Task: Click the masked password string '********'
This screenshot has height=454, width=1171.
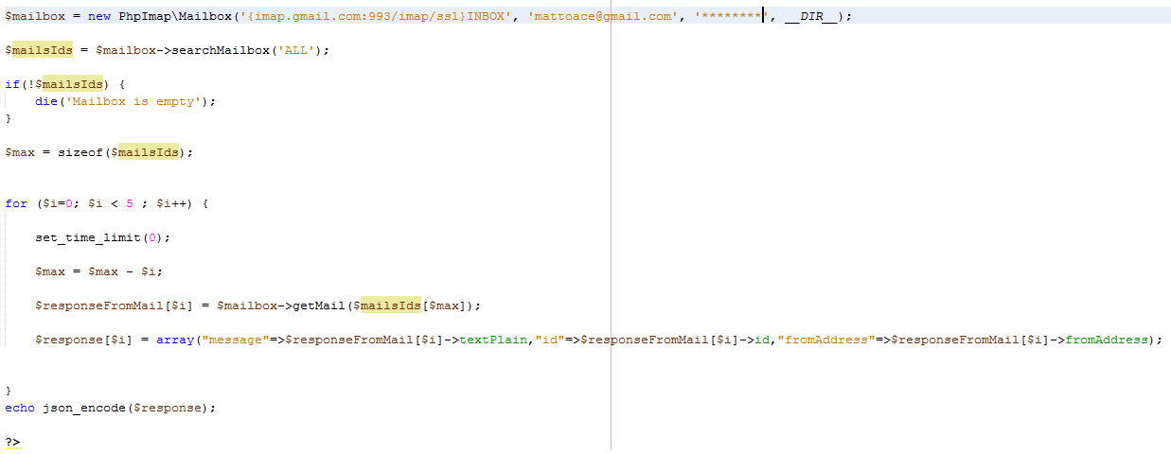Action: pos(731,16)
